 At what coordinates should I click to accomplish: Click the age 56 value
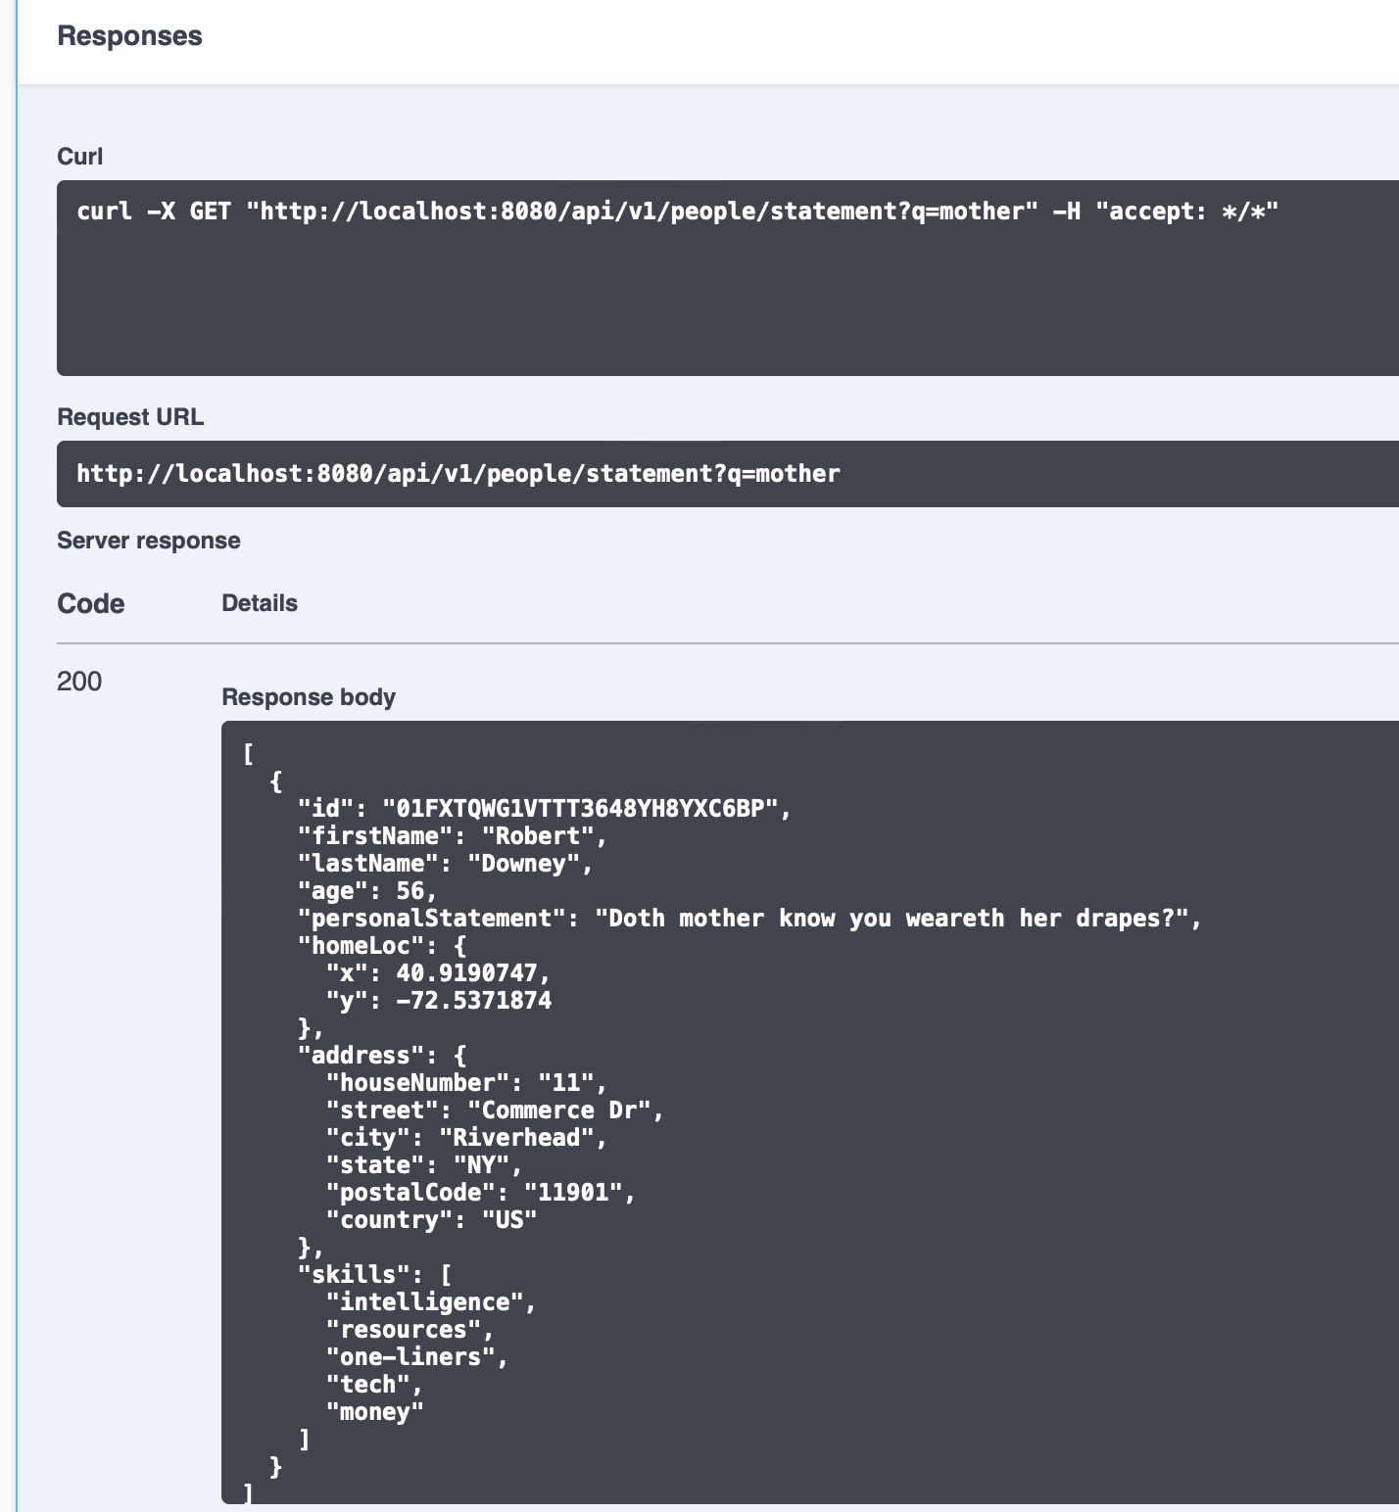410,891
